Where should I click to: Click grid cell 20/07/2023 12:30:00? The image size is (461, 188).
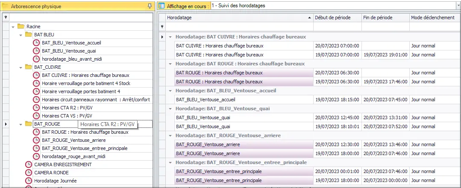click(337, 144)
